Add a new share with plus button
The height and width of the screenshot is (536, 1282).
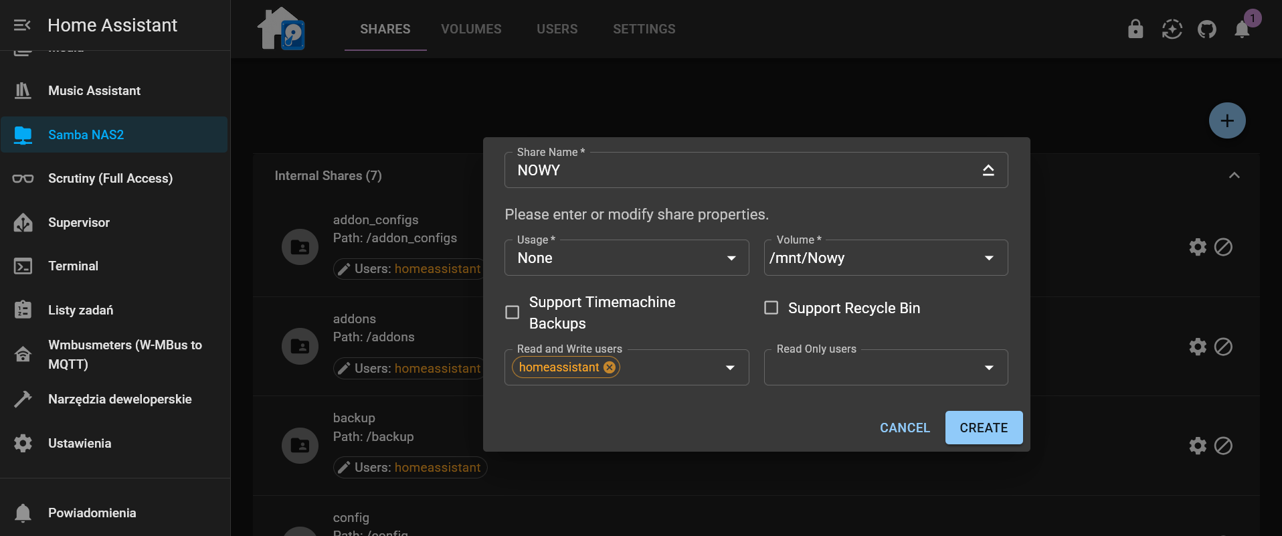[x=1227, y=120]
